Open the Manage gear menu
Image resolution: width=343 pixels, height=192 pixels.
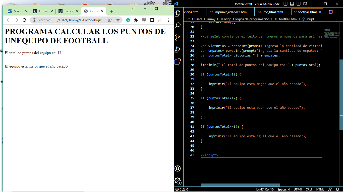click(x=178, y=180)
